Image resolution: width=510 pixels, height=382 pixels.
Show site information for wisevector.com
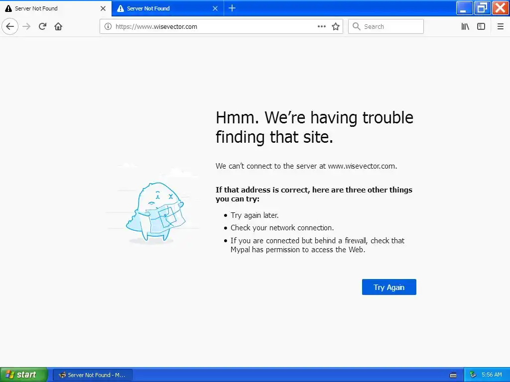coord(108,27)
